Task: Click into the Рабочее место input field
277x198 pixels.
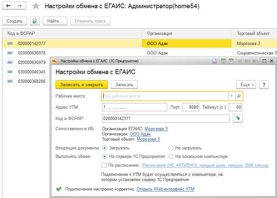Action: click(x=165, y=96)
